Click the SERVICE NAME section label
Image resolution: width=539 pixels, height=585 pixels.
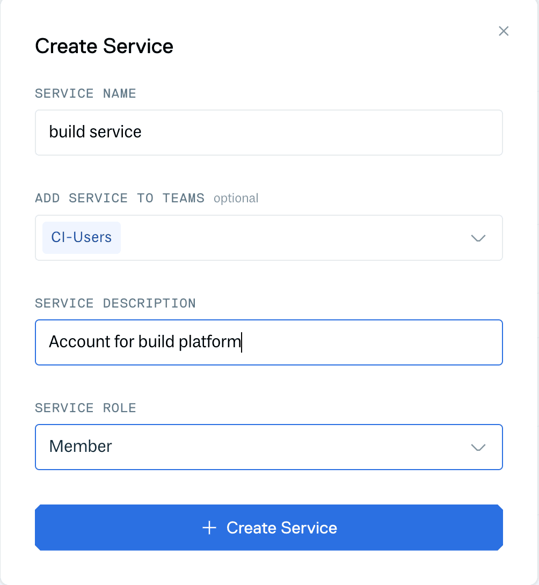[x=85, y=93]
